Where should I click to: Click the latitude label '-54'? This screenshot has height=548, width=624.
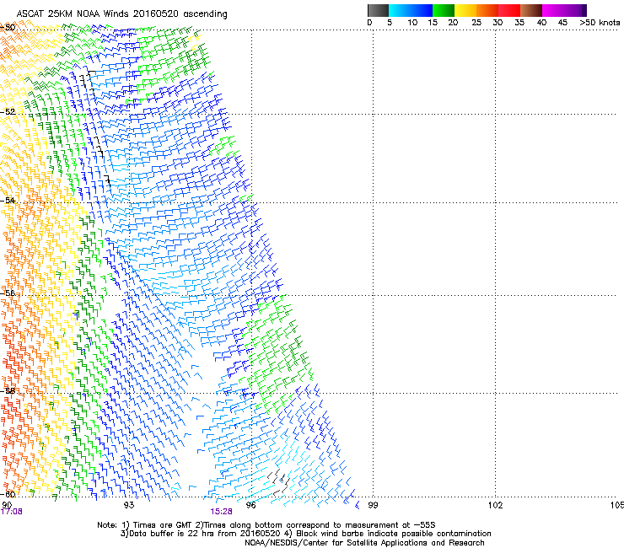[x=8, y=200]
